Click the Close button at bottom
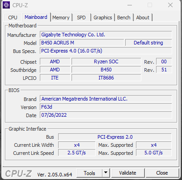182x180 pixels. click(x=162, y=173)
